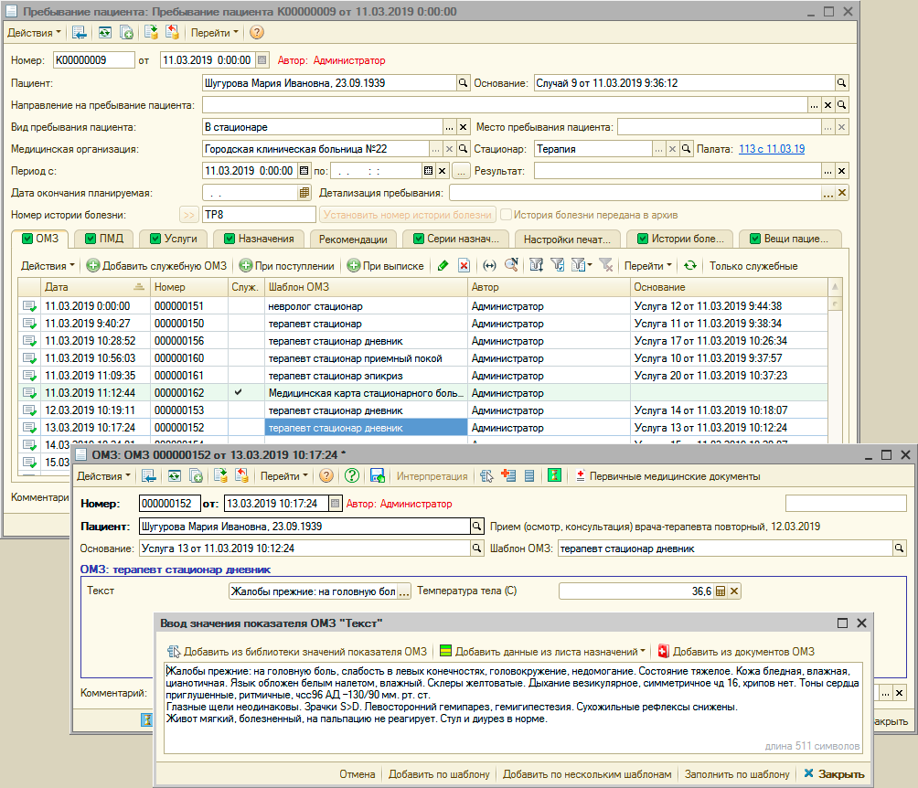Click the help question mark icon in the main toolbar
Viewport: 918px width, 788px height.
tap(257, 33)
